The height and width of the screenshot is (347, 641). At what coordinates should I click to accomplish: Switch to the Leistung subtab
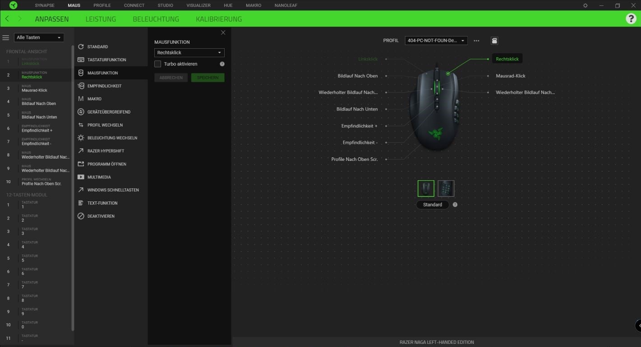pos(101,19)
